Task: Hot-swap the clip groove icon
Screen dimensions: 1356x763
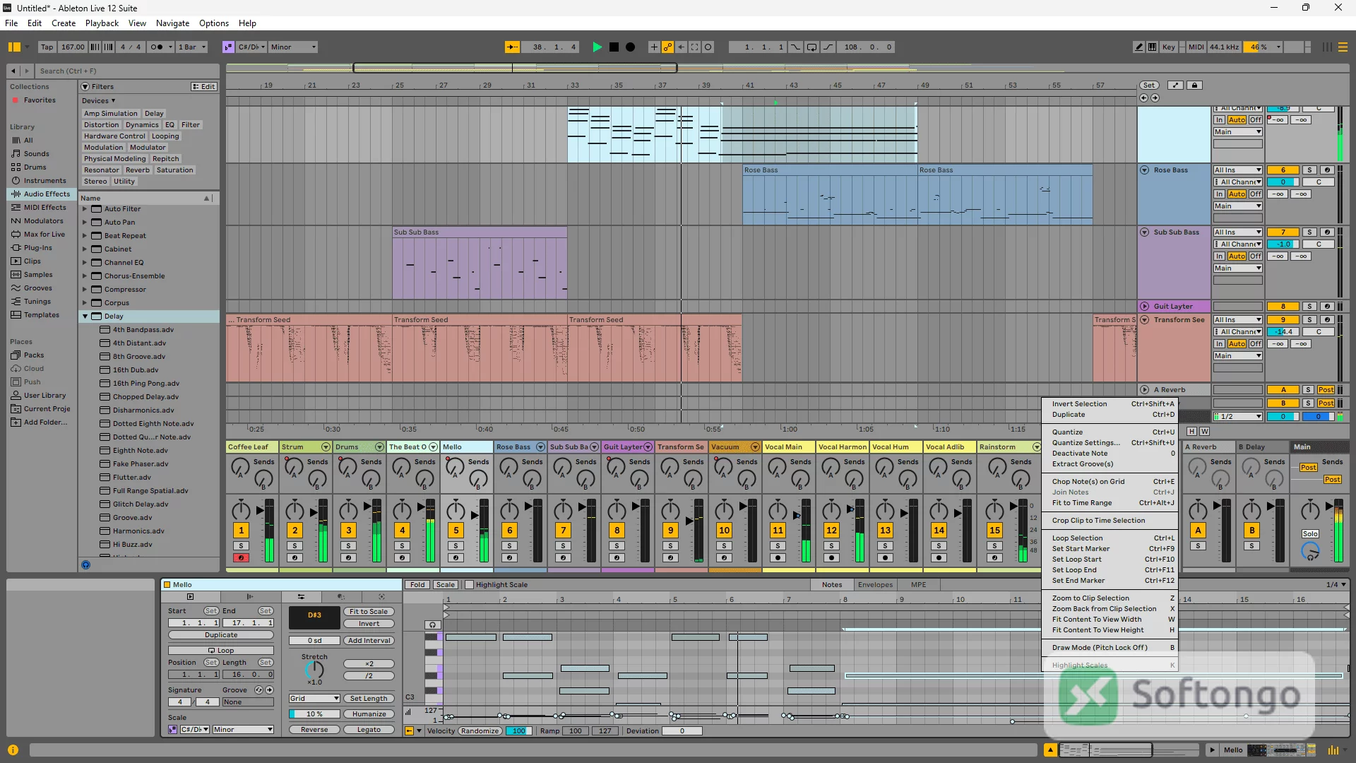Action: point(258,690)
